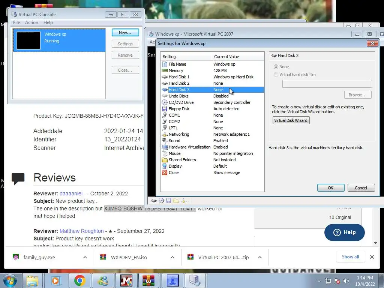Click the shared folder icon in Virtual PC status bar
This screenshot has height=288, width=384.
click(x=176, y=201)
